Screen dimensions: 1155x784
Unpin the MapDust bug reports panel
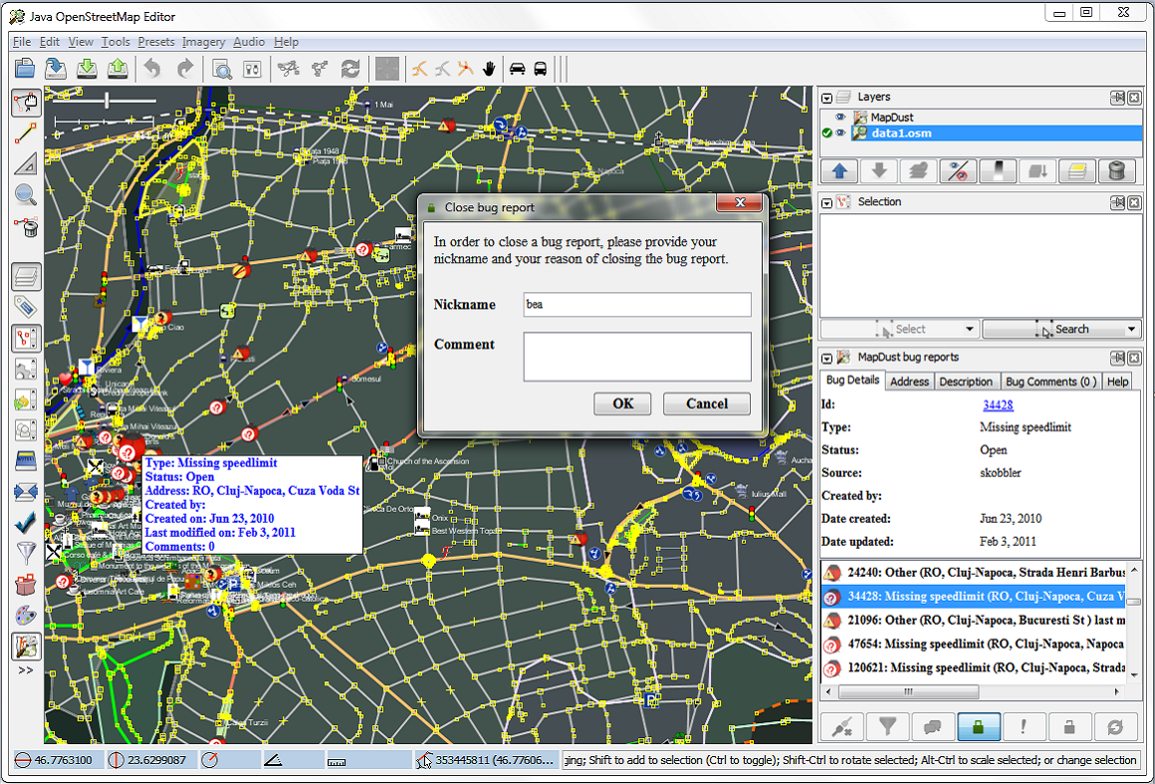pos(1118,358)
